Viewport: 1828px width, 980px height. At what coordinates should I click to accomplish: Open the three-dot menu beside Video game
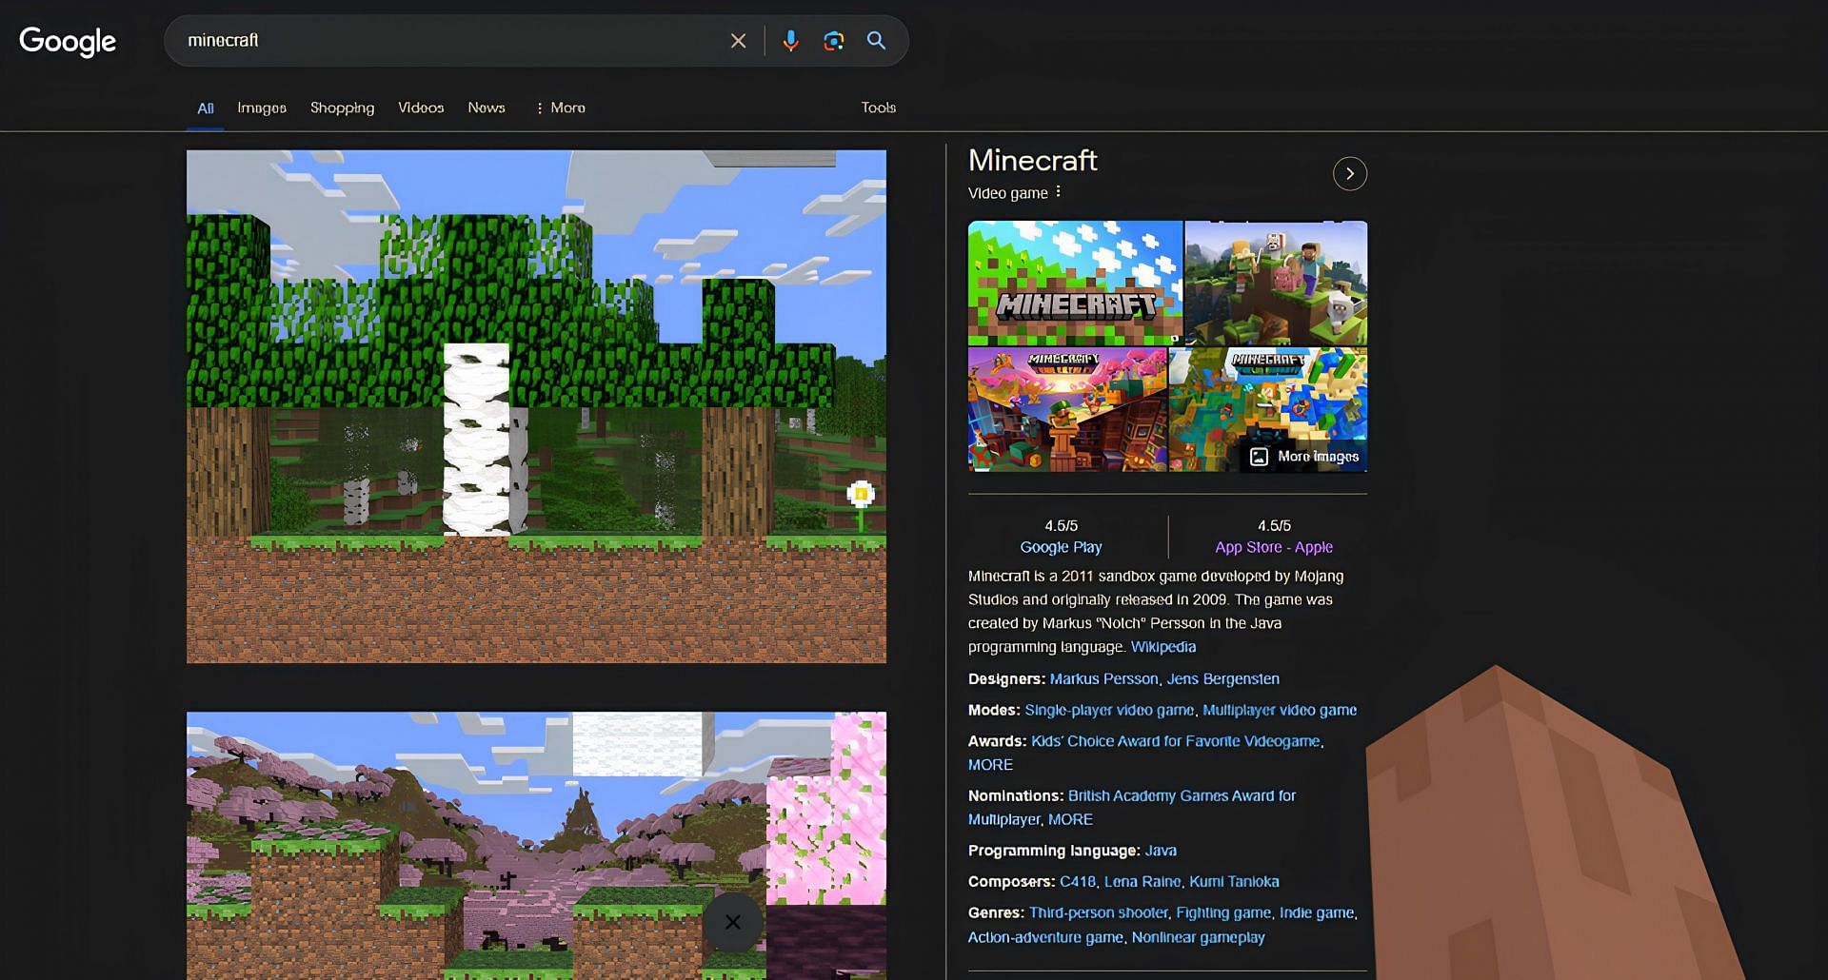click(x=1058, y=192)
